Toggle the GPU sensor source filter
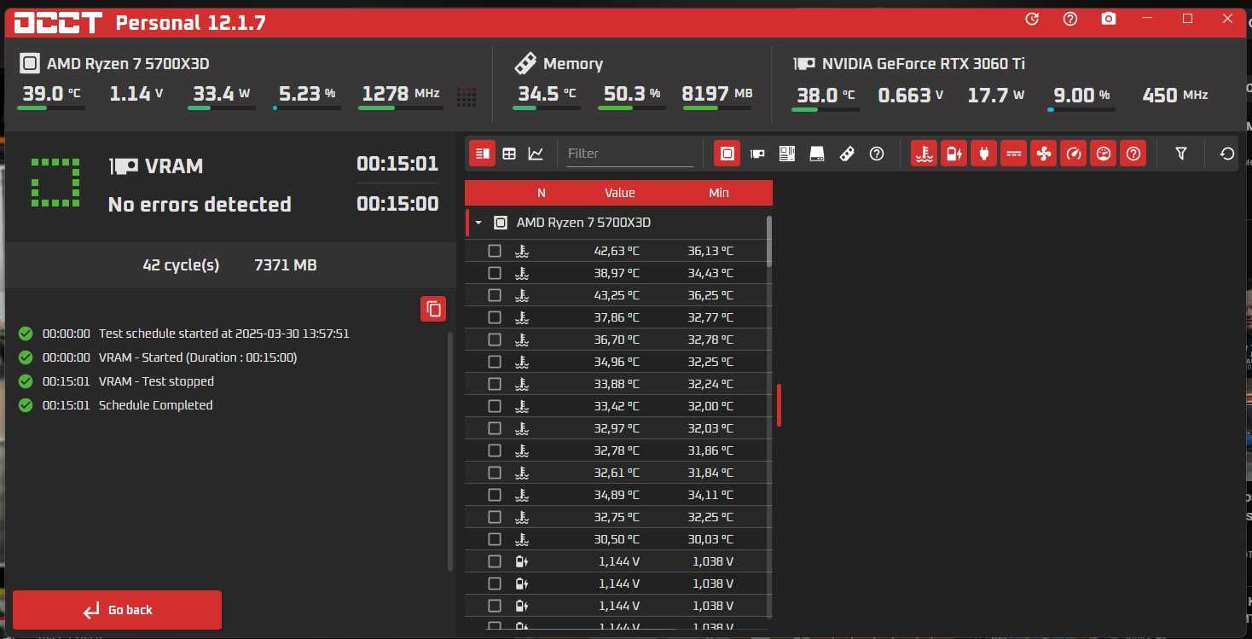The height and width of the screenshot is (639, 1252). click(x=757, y=154)
